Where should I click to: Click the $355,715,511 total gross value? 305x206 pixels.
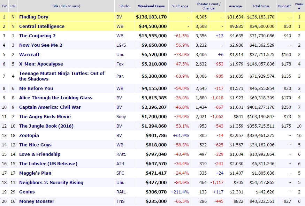[261, 126]
